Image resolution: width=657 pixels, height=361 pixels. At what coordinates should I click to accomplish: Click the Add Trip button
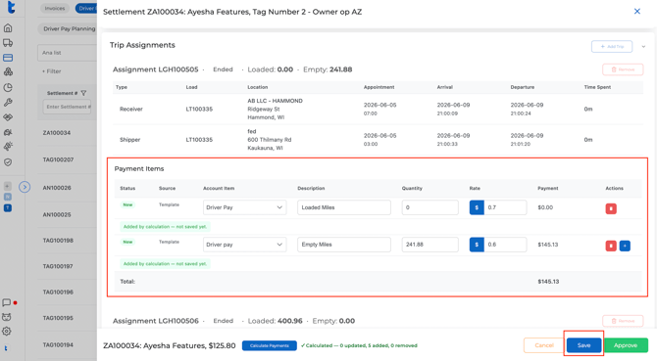point(612,46)
